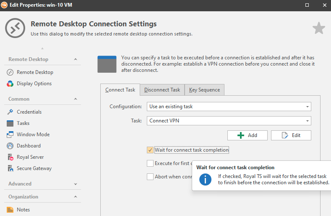Collapse the Common section in sidebar
331x216 pixels.
(x=76, y=99)
